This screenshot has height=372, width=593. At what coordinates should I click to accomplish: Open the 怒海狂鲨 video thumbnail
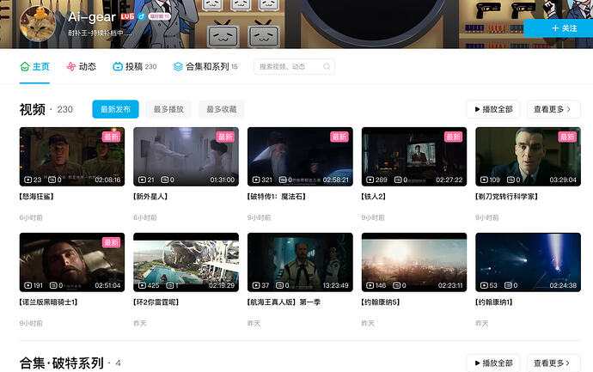tap(72, 156)
